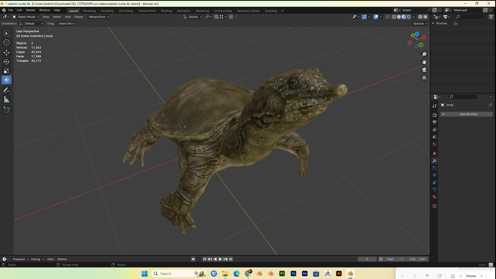Jump to the first frame
496x279 pixels.
205,259
